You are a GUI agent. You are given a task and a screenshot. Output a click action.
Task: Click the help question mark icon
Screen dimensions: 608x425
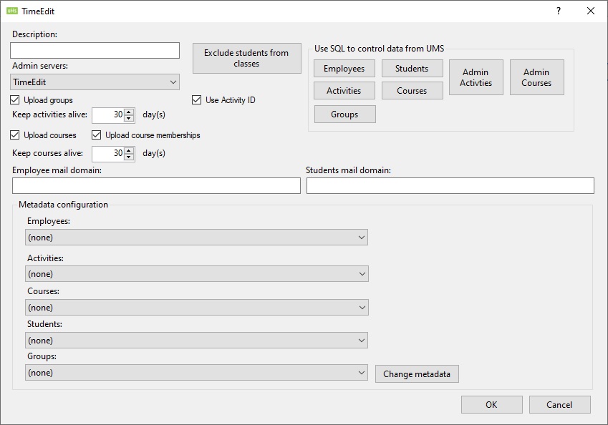pyautogui.click(x=559, y=11)
